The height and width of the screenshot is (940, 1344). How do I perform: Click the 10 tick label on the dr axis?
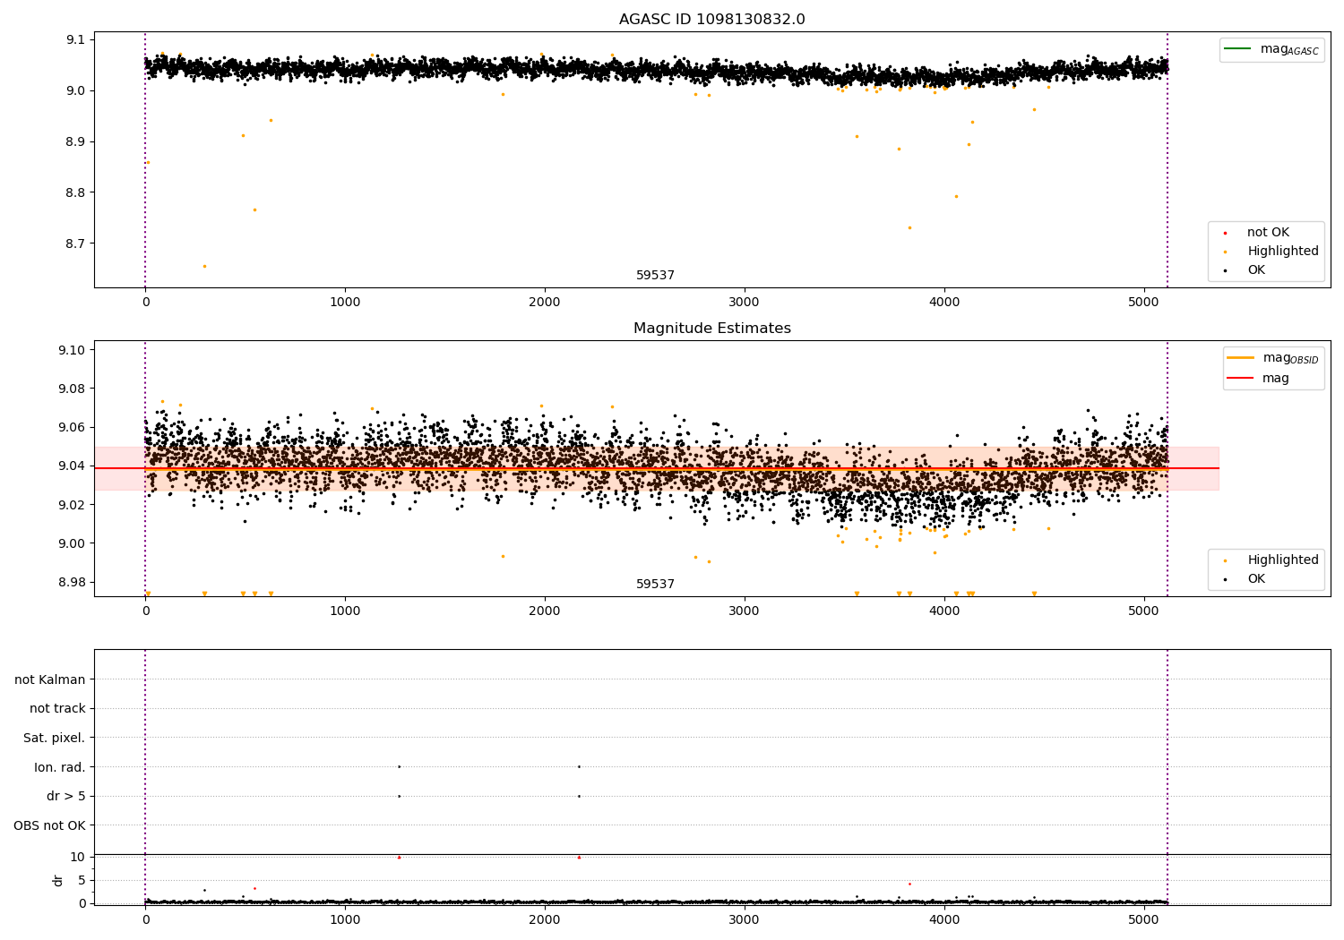pos(78,858)
